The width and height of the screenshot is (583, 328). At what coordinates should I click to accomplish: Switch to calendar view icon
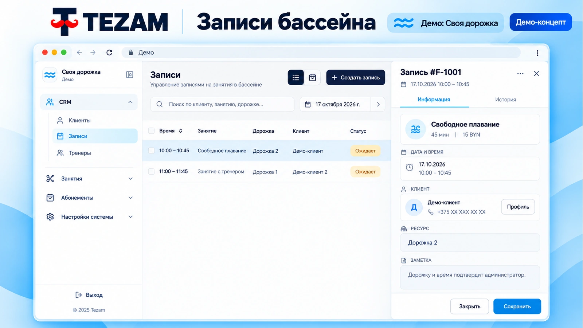[x=312, y=77]
